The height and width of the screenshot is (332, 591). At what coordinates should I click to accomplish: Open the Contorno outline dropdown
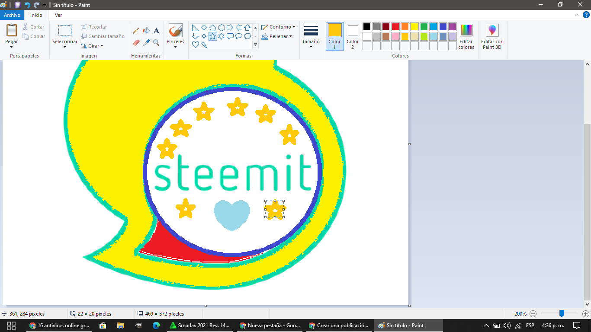click(x=278, y=27)
